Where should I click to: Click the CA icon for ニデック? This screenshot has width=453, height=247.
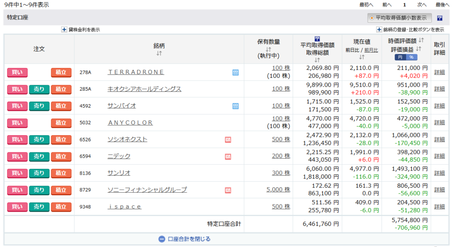point(228,156)
